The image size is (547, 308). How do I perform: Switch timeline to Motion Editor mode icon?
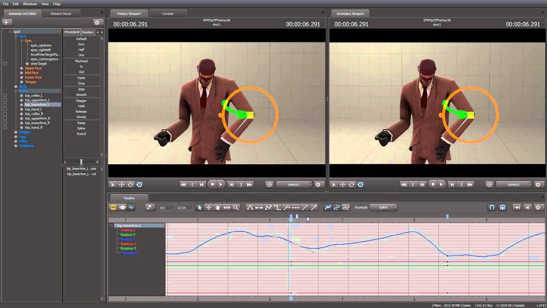122,207
